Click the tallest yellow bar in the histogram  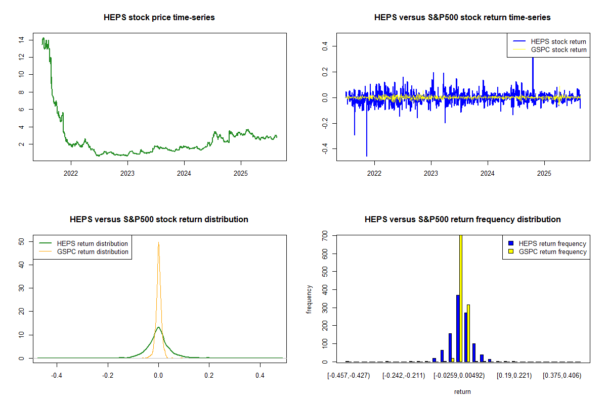pyautogui.click(x=460, y=298)
